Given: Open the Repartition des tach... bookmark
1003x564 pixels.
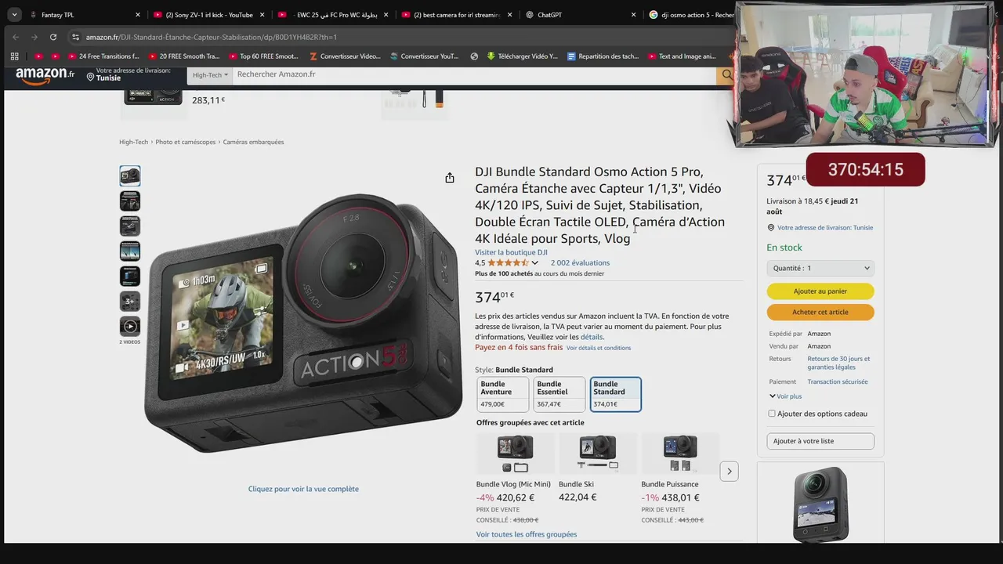Looking at the screenshot, I should coord(603,56).
